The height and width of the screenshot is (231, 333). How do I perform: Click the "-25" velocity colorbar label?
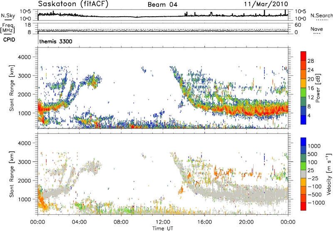pos(313,178)
